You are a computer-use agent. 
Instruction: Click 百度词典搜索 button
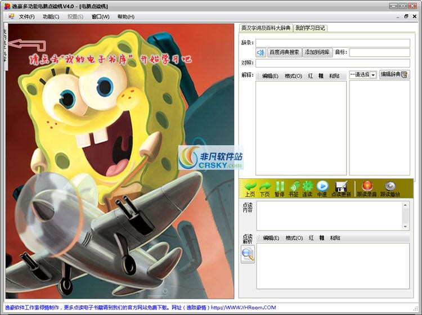[284, 52]
